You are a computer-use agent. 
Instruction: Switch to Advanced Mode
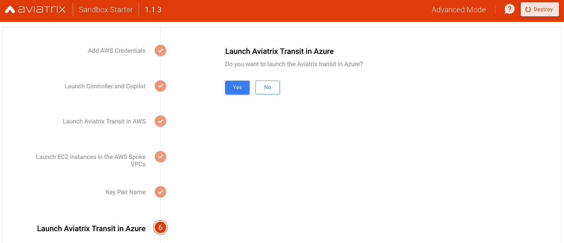458,10
